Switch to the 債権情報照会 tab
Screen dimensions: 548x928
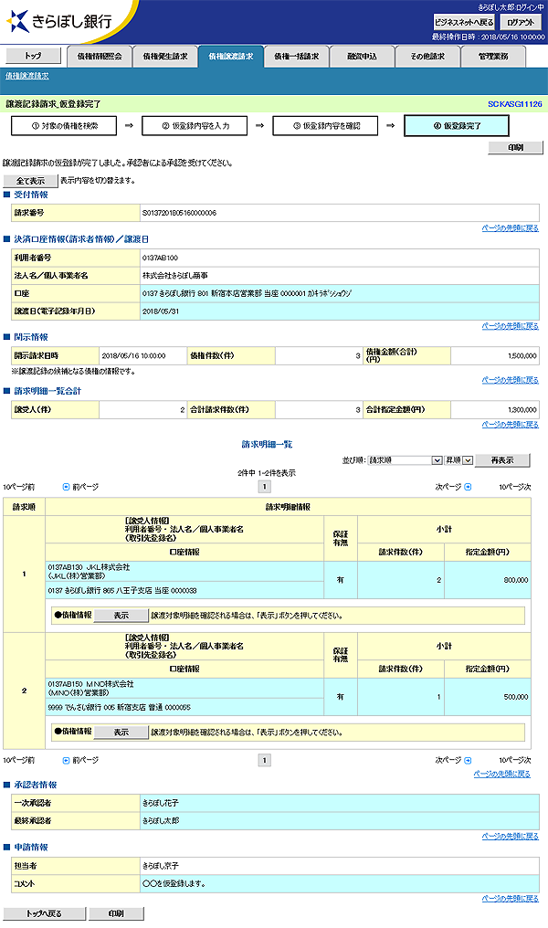(100, 57)
